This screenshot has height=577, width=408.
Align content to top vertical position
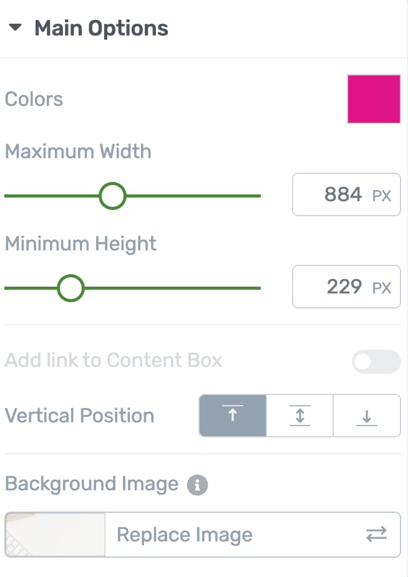(233, 416)
